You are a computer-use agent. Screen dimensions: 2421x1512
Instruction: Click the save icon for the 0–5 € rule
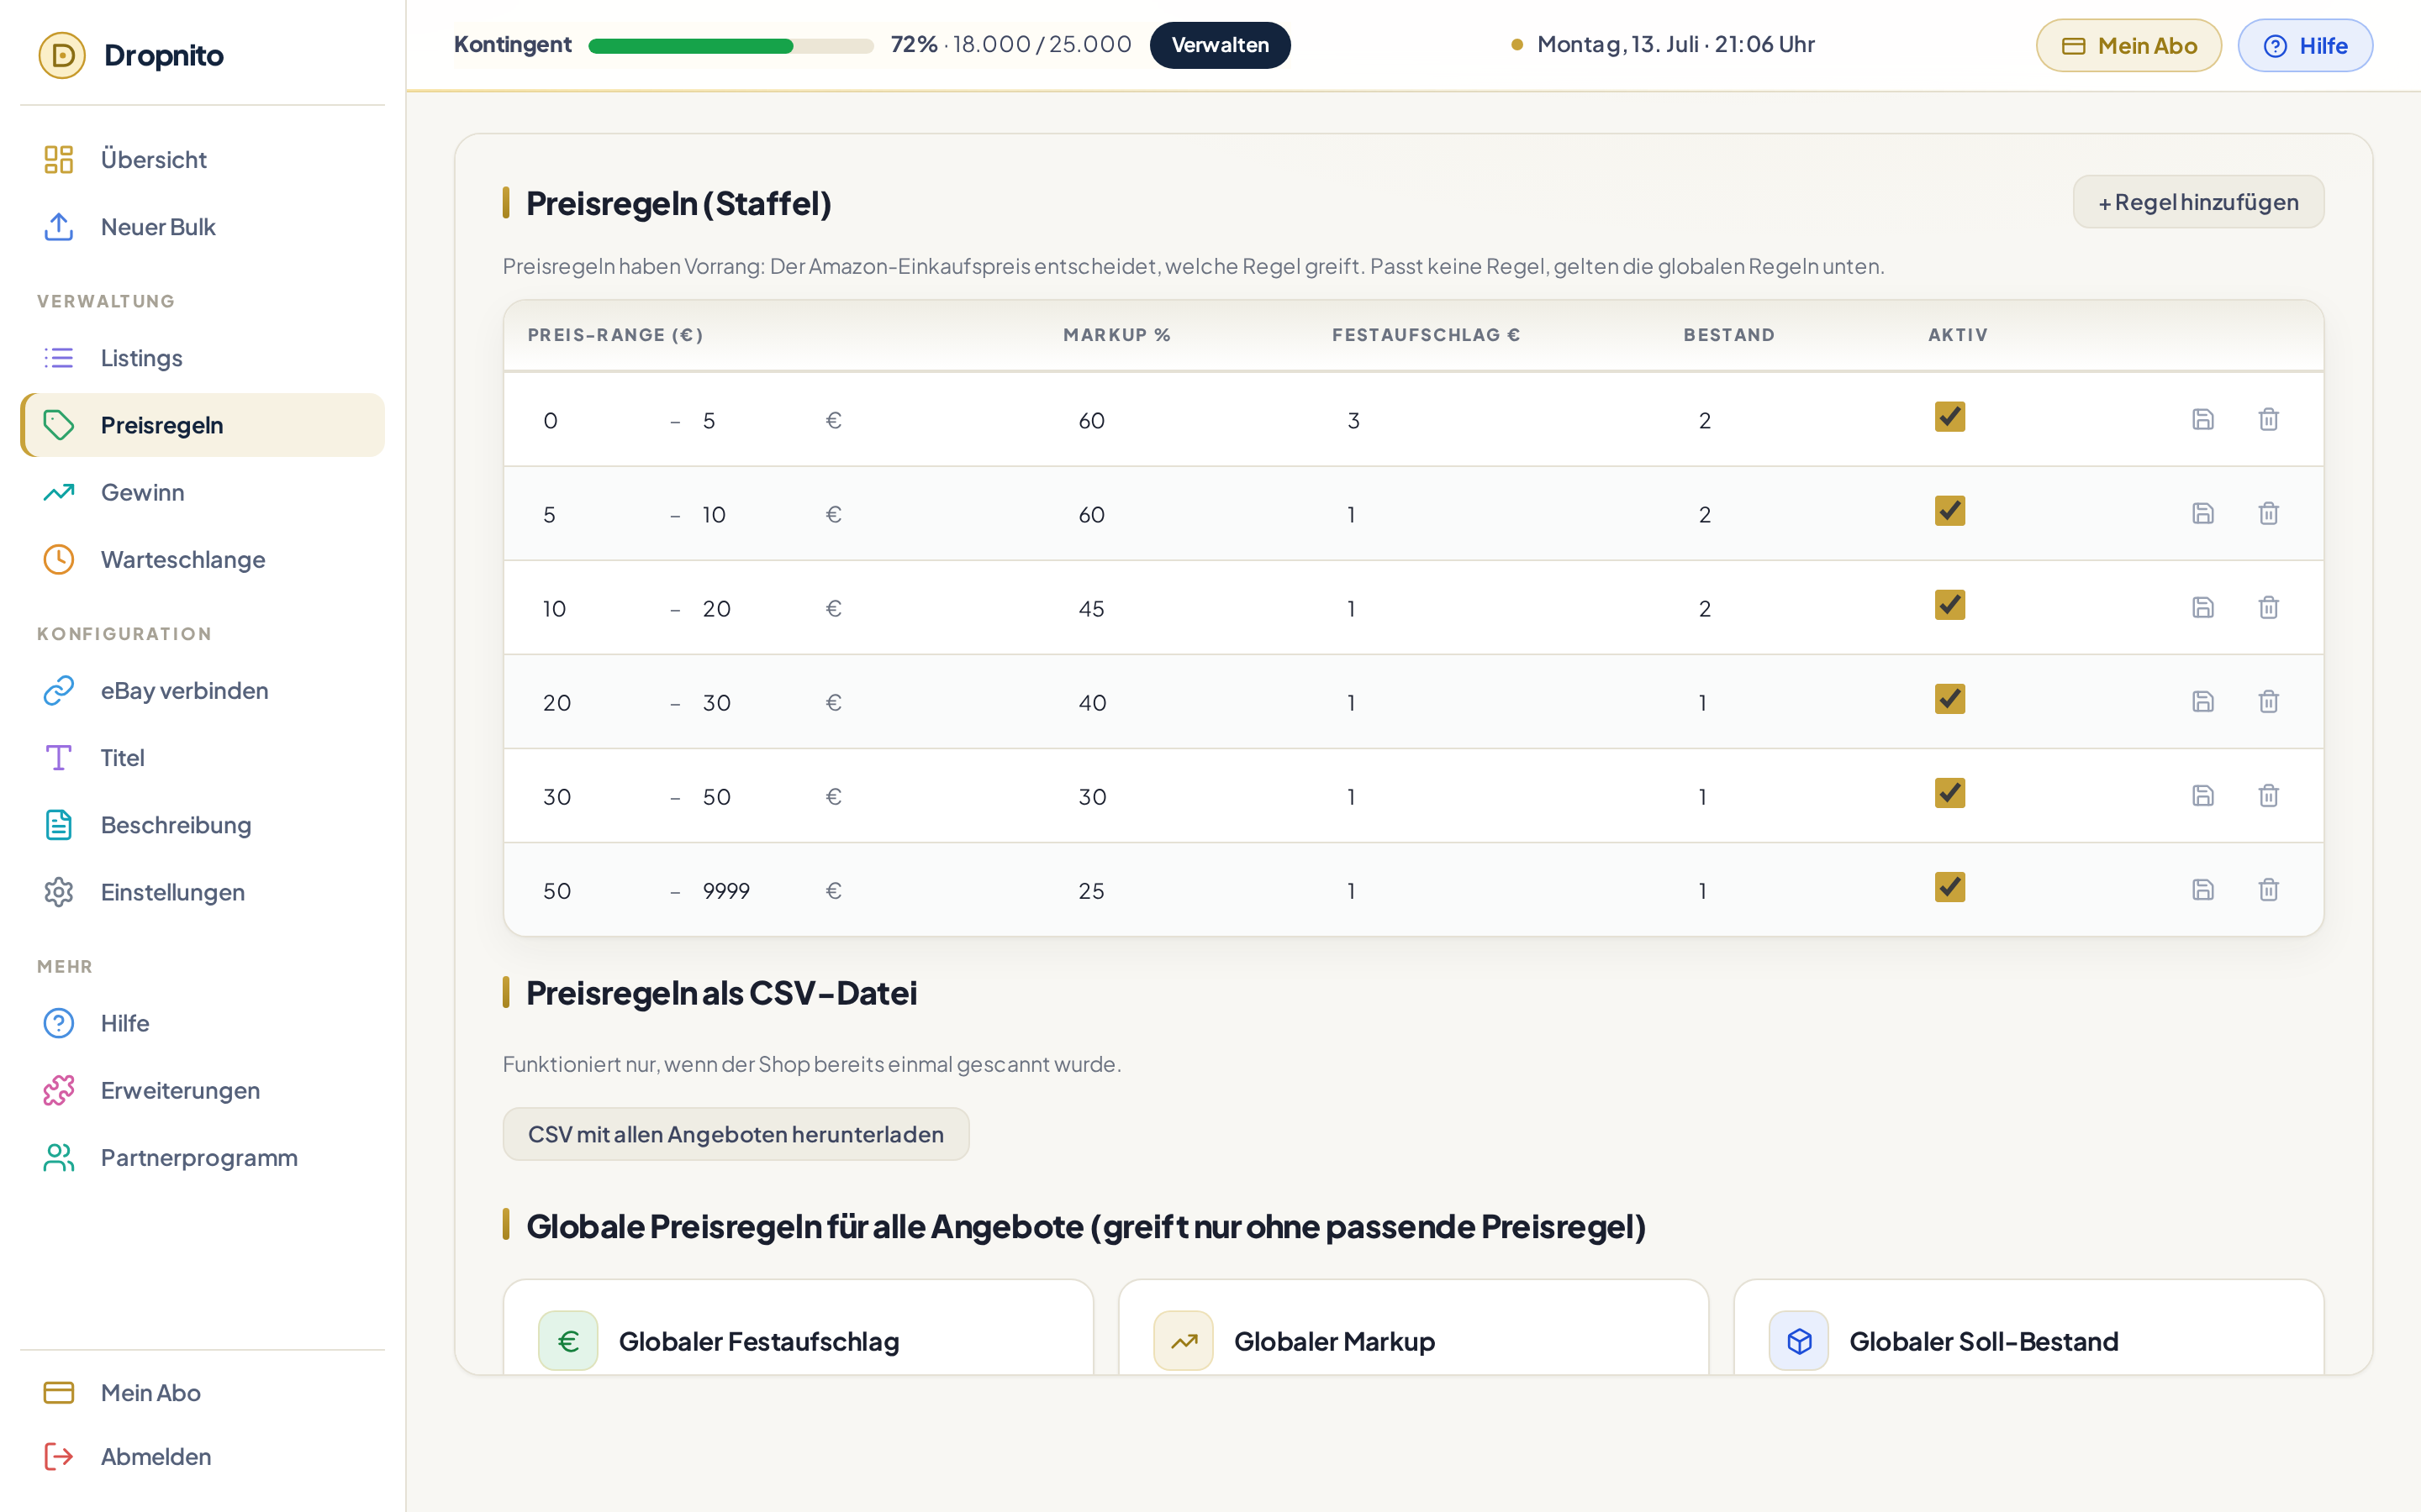click(x=2203, y=419)
